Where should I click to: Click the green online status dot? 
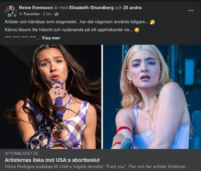pos(15,15)
